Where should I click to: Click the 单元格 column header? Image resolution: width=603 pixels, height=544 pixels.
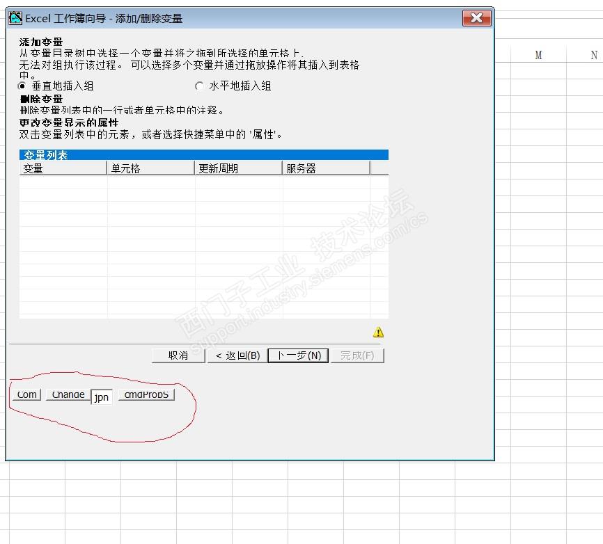click(150, 168)
